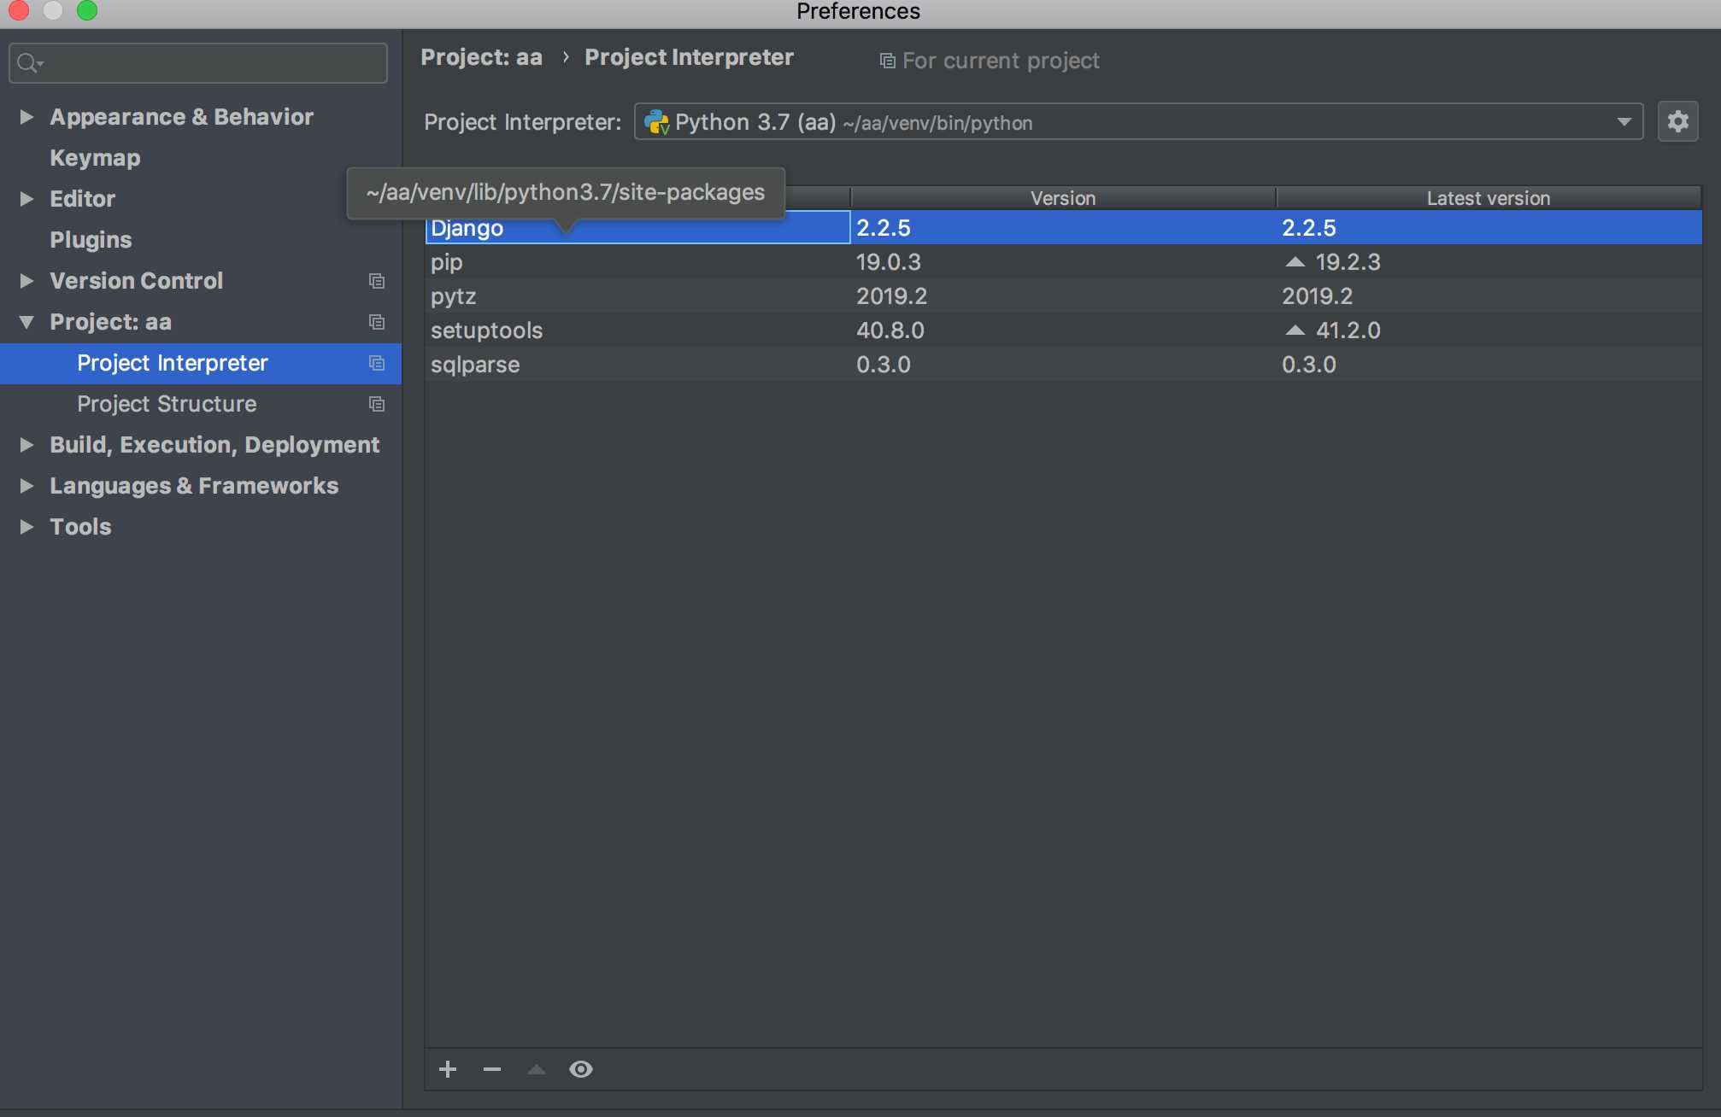This screenshot has width=1721, height=1117.
Task: Collapse the Project: aa tree node
Action: click(26, 322)
